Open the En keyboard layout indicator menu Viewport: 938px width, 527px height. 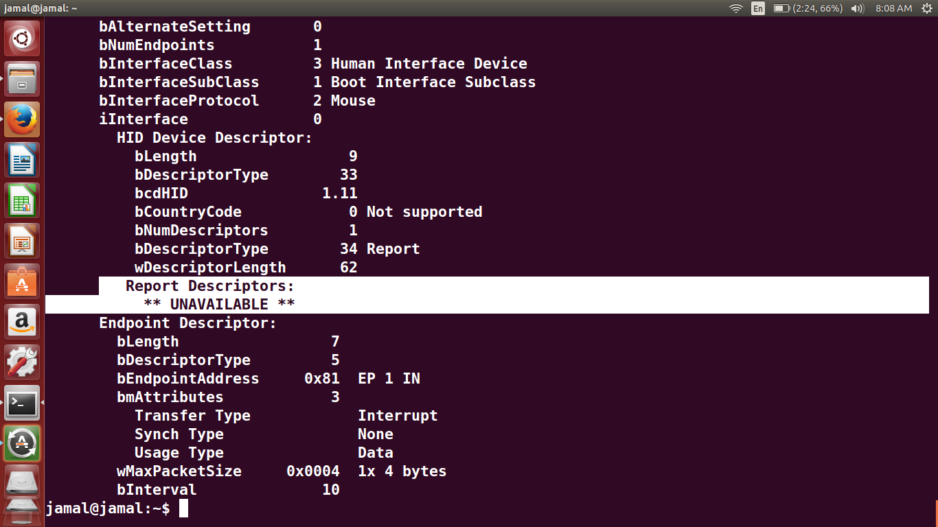[756, 8]
